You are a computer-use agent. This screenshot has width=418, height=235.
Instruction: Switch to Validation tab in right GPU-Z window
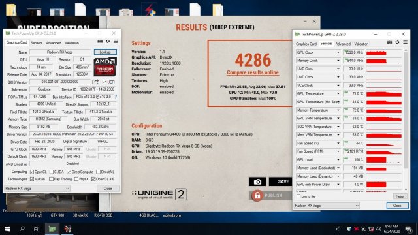point(361,44)
